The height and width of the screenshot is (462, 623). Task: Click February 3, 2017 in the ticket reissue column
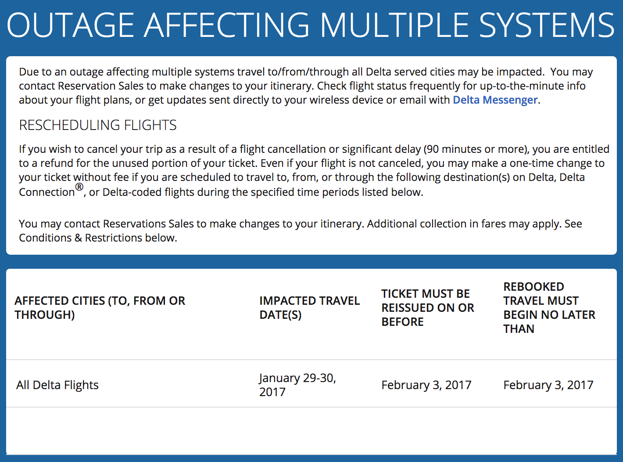[426, 385]
